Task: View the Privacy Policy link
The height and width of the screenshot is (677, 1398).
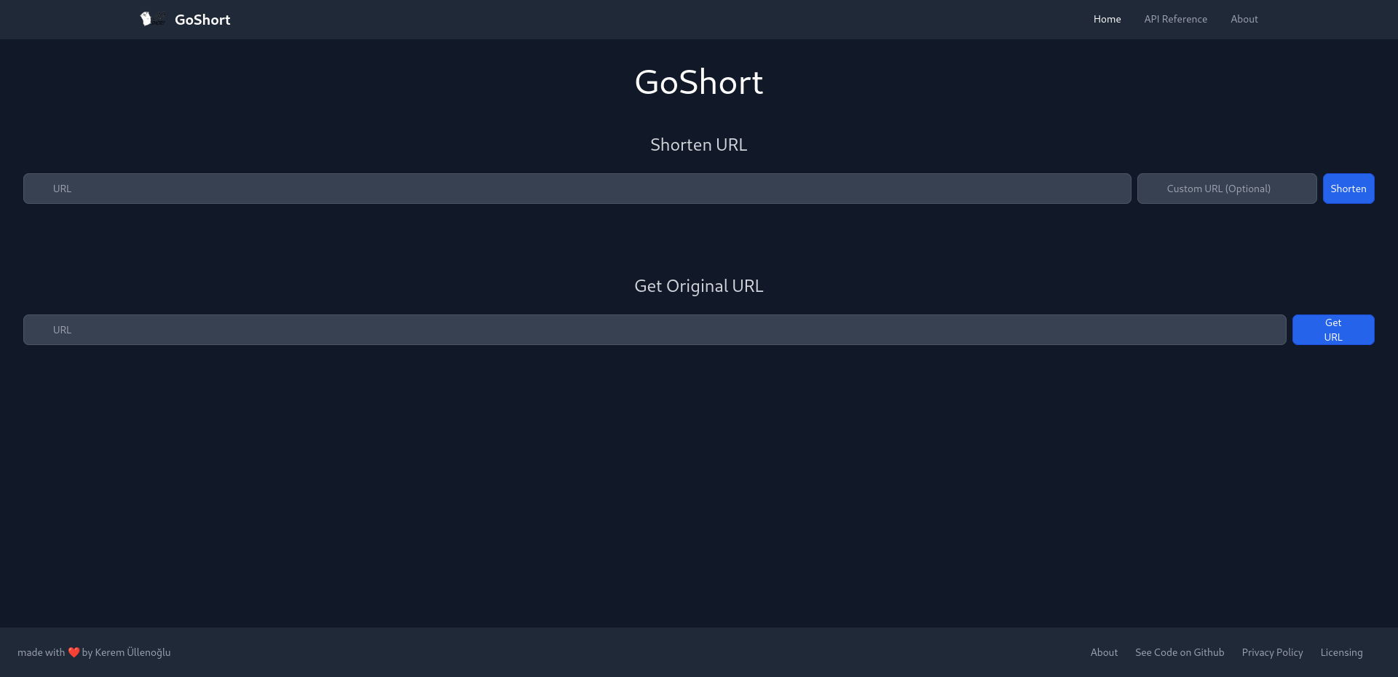Action: coord(1272,652)
